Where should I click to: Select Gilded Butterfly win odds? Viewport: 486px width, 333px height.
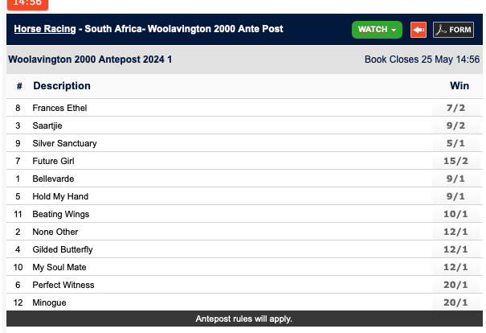coord(457,249)
